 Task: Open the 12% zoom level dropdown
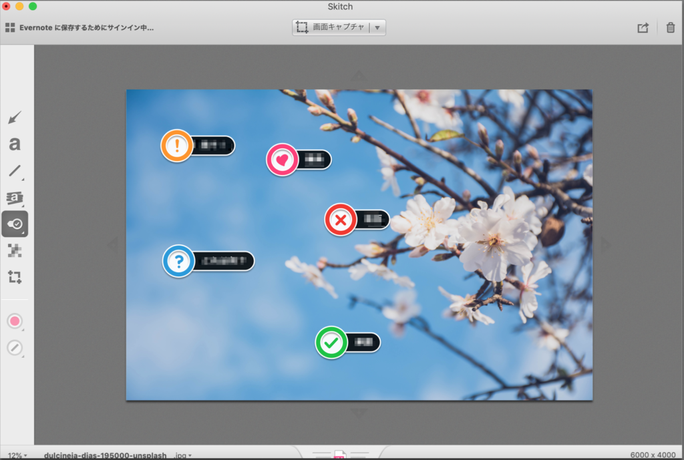coord(17,455)
